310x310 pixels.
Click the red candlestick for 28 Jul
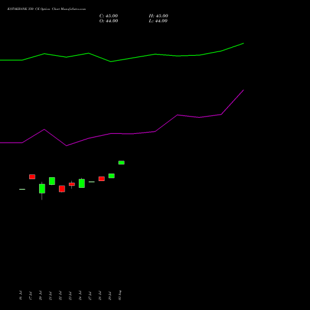(102, 179)
